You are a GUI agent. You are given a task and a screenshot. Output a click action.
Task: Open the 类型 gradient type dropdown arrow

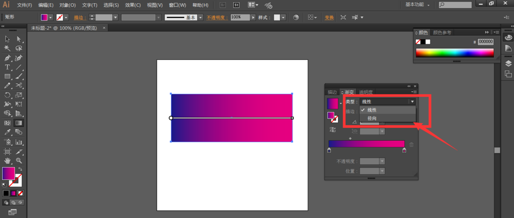[x=412, y=102]
